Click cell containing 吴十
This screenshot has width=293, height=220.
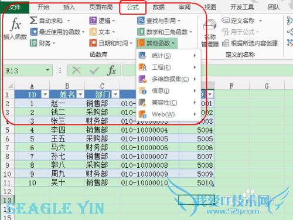click(67, 182)
